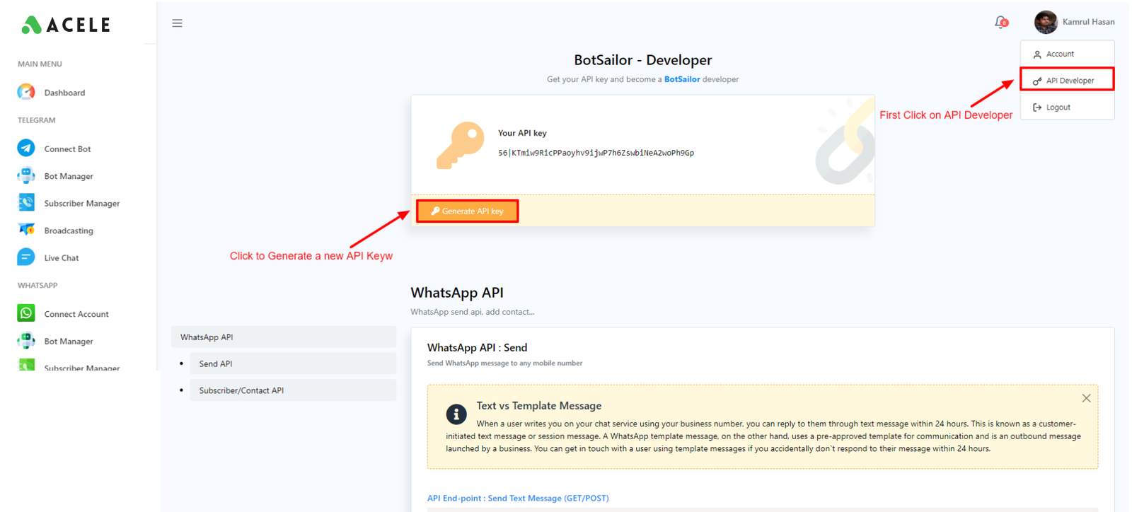Click the Dashboard gauge icon

pyautogui.click(x=26, y=92)
